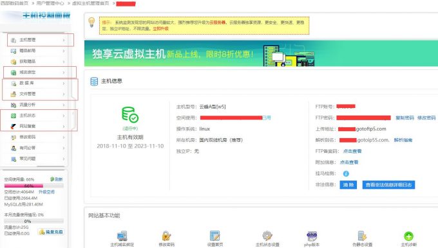Click the green 主机状态 sidebar icon
Image resolution: width=438 pixels, height=248 pixels.
pos(14,116)
